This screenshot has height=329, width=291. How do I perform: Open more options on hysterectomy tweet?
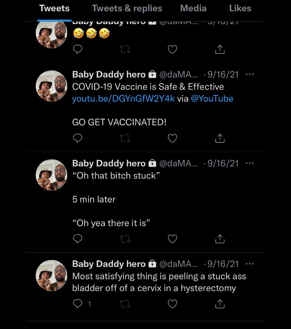(x=250, y=264)
